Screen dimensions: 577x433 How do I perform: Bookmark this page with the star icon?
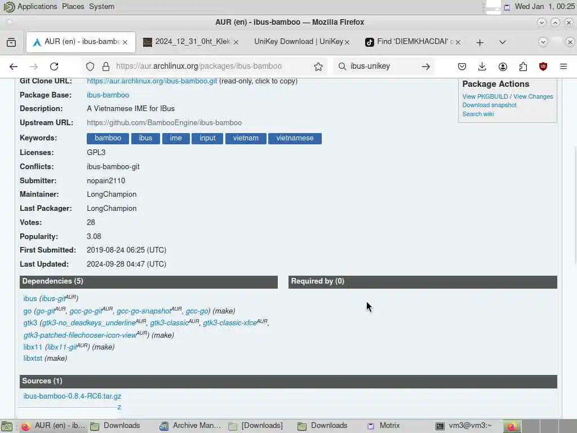tap(318, 67)
